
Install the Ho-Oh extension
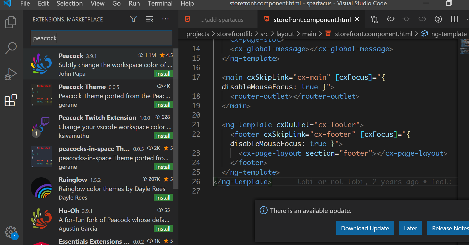click(x=163, y=229)
